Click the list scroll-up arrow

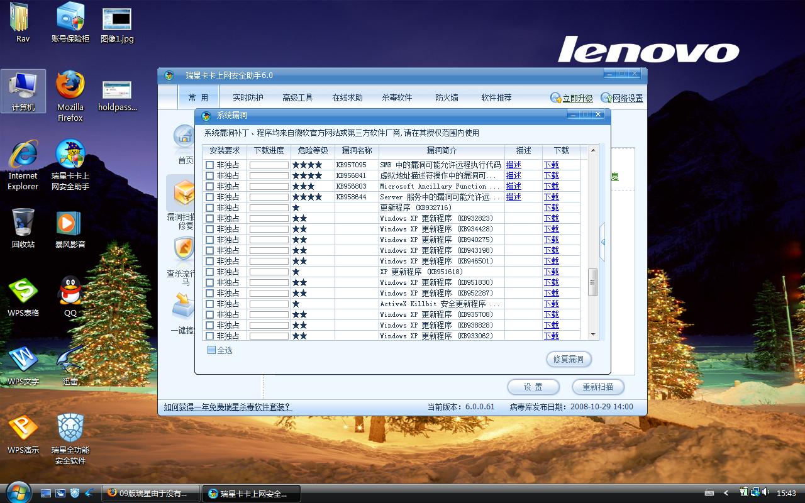(592, 151)
